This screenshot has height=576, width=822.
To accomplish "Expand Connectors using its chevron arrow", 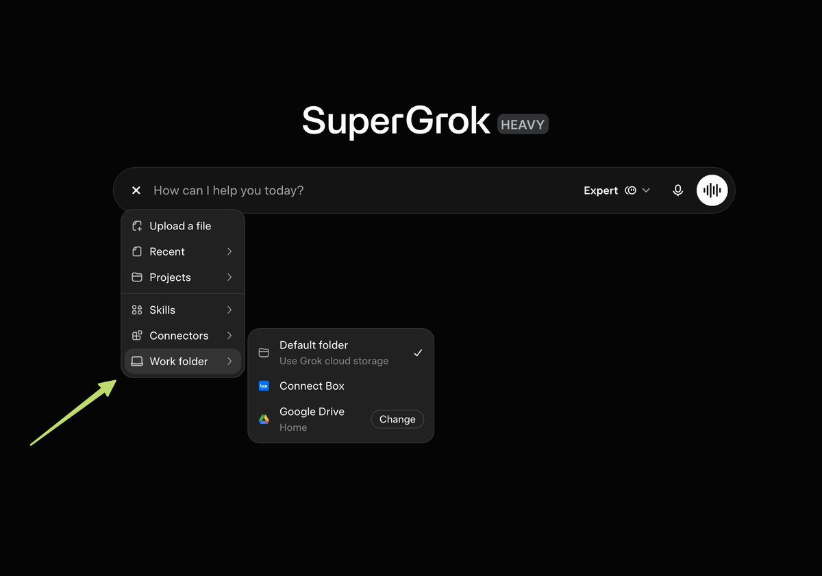I will tap(229, 336).
